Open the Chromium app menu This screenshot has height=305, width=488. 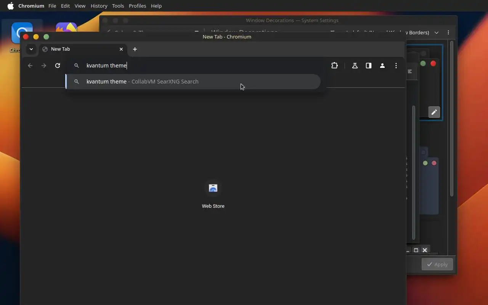(31, 6)
